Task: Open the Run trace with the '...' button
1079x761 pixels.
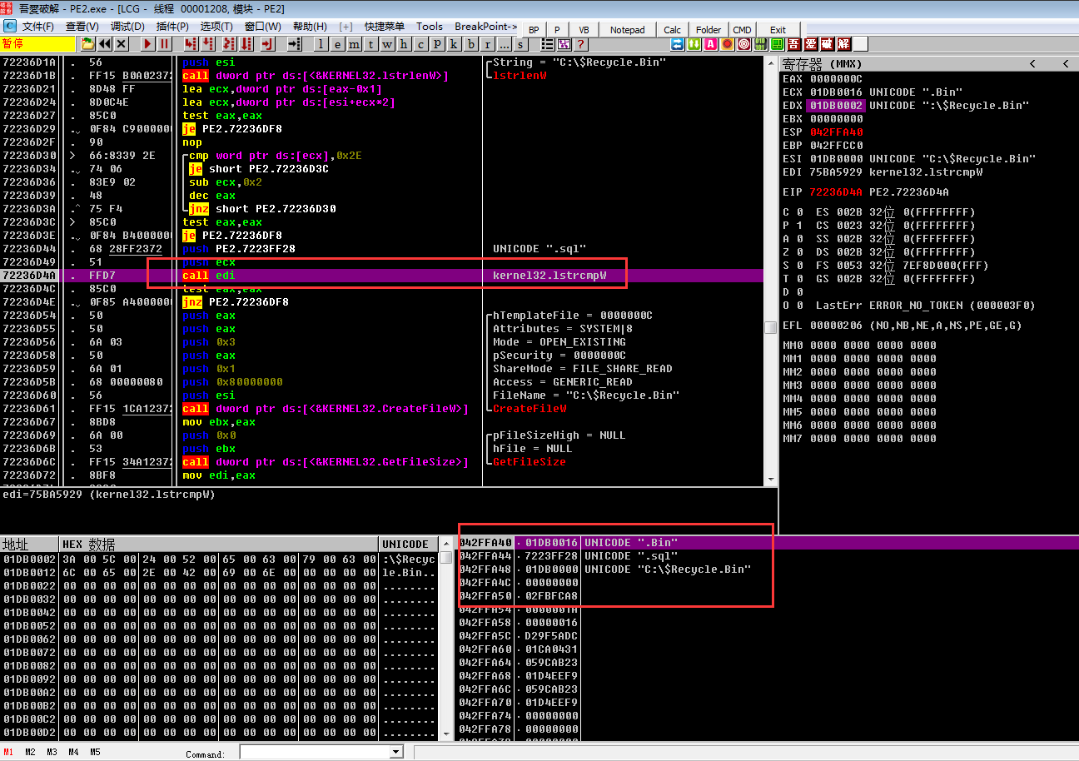Action: 505,44
